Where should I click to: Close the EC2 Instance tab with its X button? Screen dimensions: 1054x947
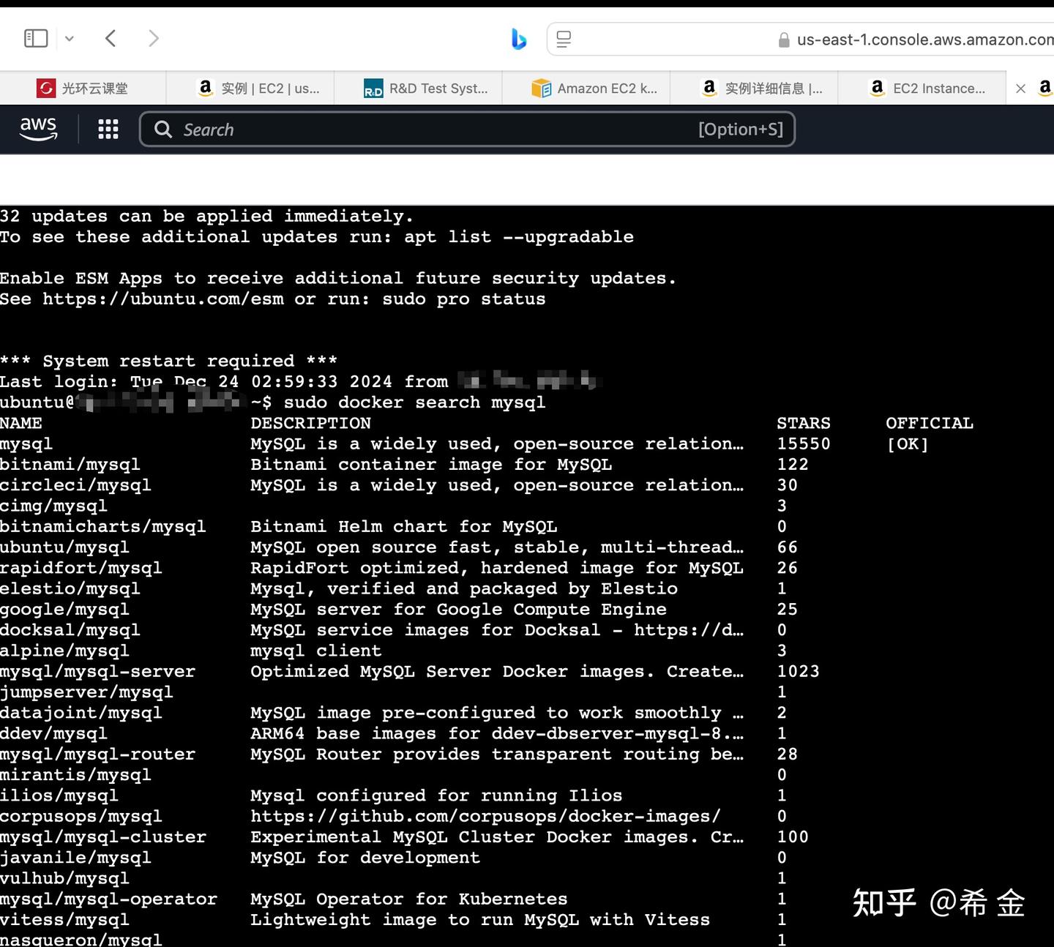tap(1020, 88)
